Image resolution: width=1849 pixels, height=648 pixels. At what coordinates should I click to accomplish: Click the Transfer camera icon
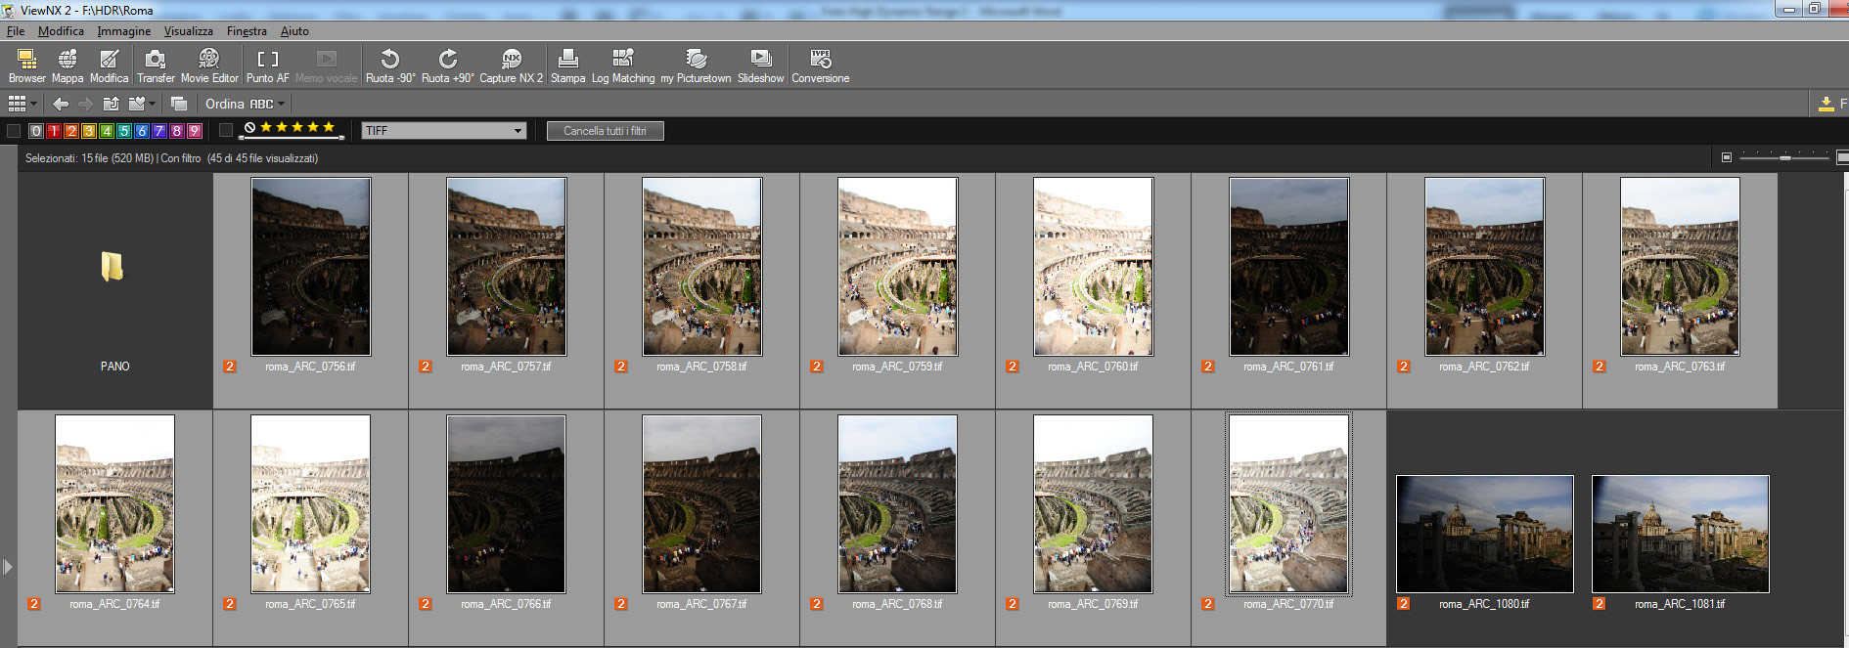pos(156,65)
